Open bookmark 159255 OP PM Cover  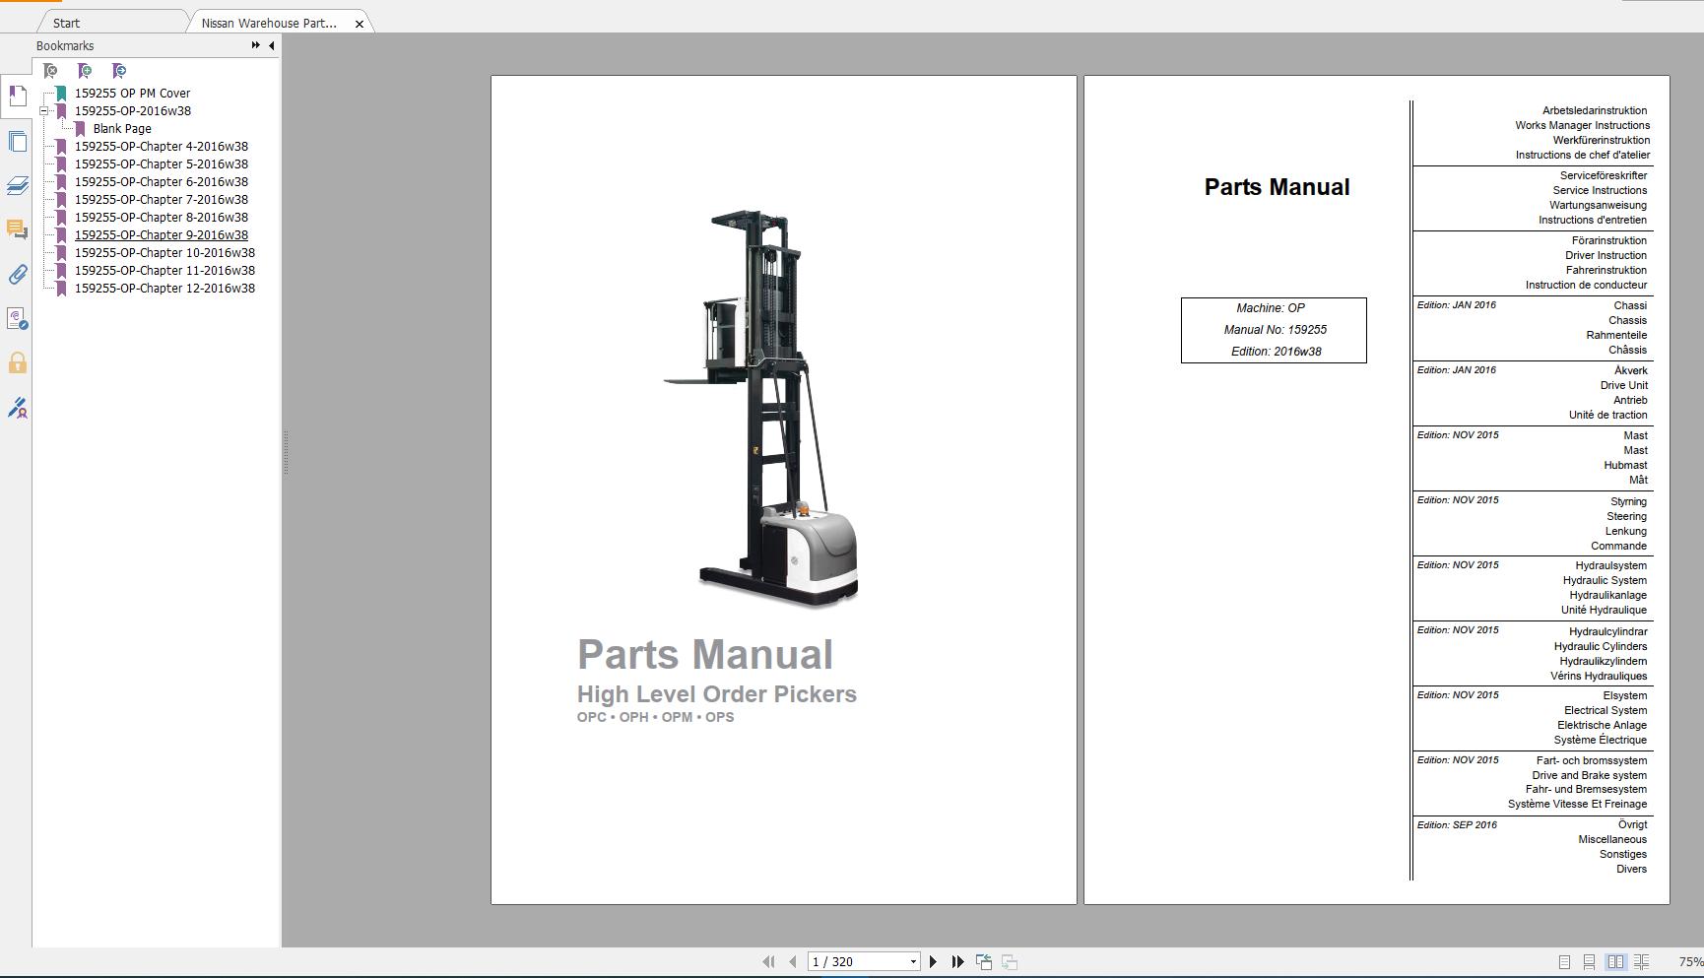132,94
